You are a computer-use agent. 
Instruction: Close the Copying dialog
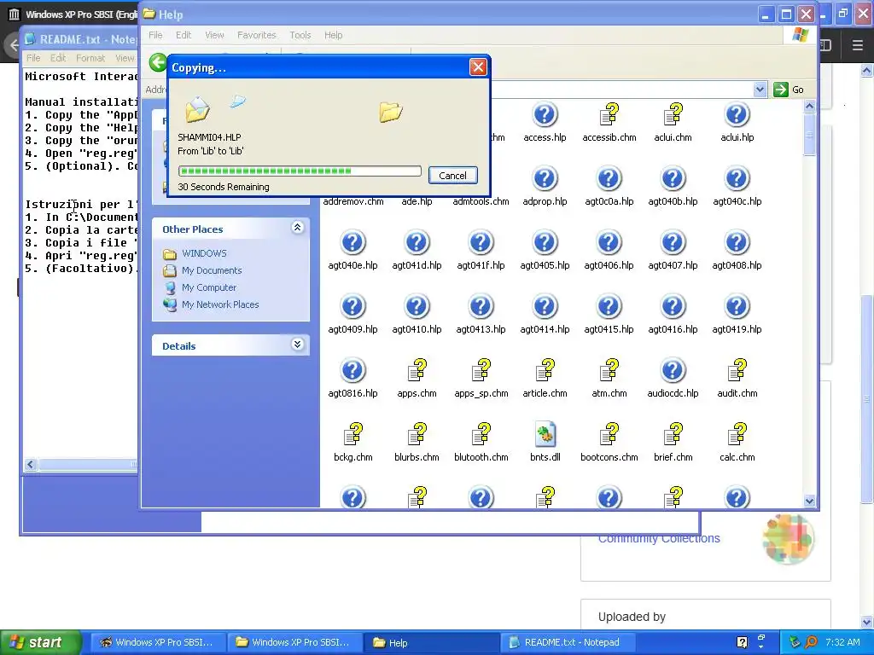tap(478, 67)
